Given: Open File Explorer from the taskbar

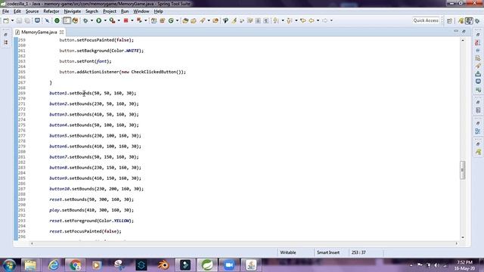Looking at the screenshot, I should pyautogui.click(x=30, y=265).
